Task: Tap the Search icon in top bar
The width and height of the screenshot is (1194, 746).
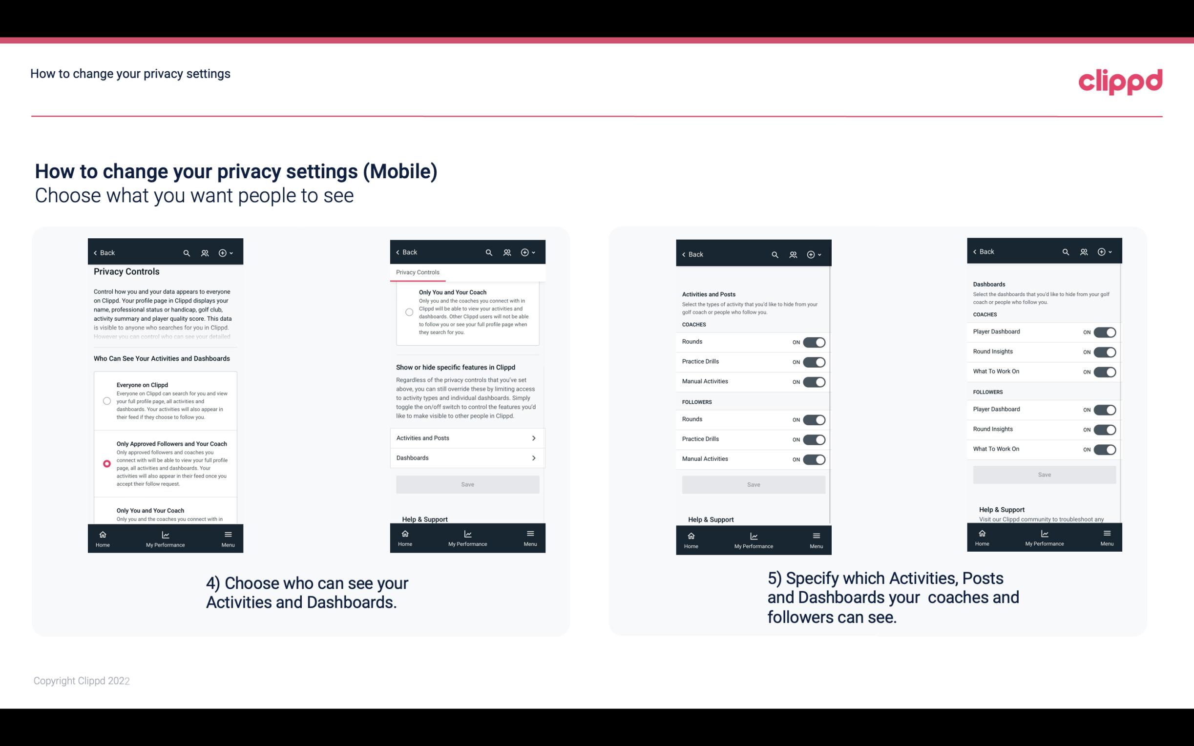Action: point(187,253)
